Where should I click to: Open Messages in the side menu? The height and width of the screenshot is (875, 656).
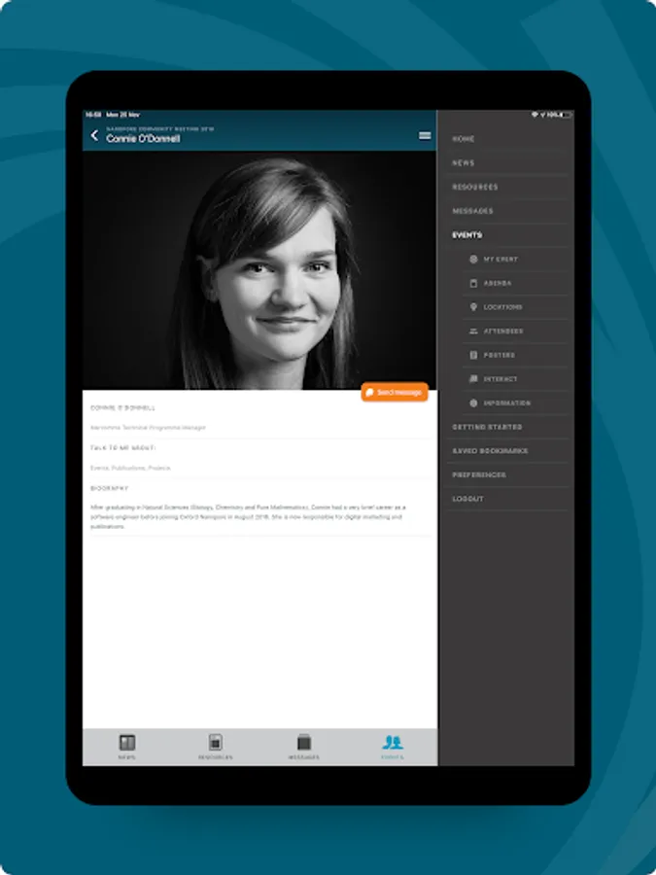[x=472, y=211]
